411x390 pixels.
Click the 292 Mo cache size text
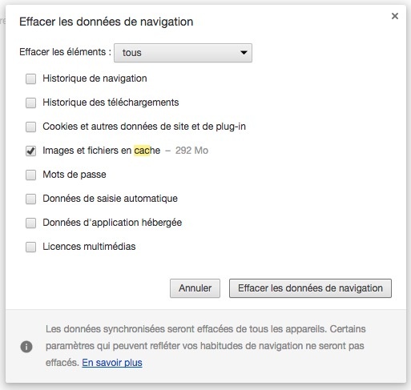tap(191, 151)
